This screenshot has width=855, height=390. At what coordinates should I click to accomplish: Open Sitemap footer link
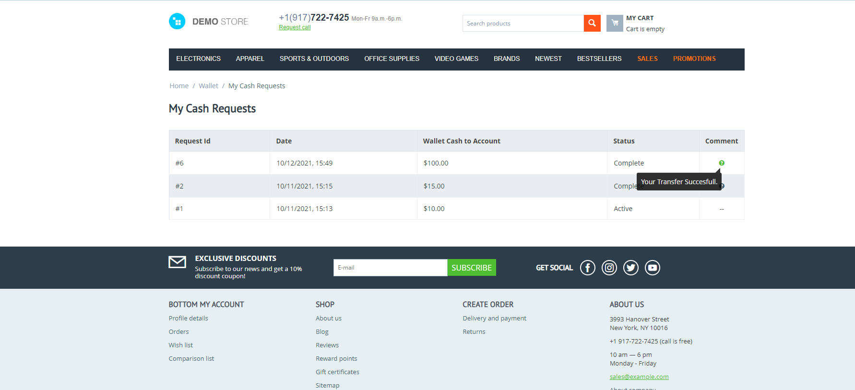pos(327,385)
